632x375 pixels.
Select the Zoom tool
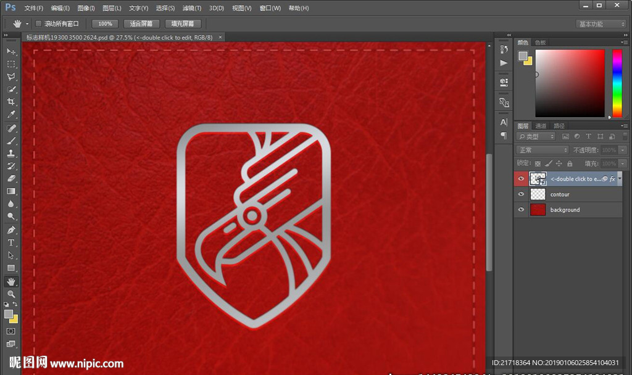[11, 294]
